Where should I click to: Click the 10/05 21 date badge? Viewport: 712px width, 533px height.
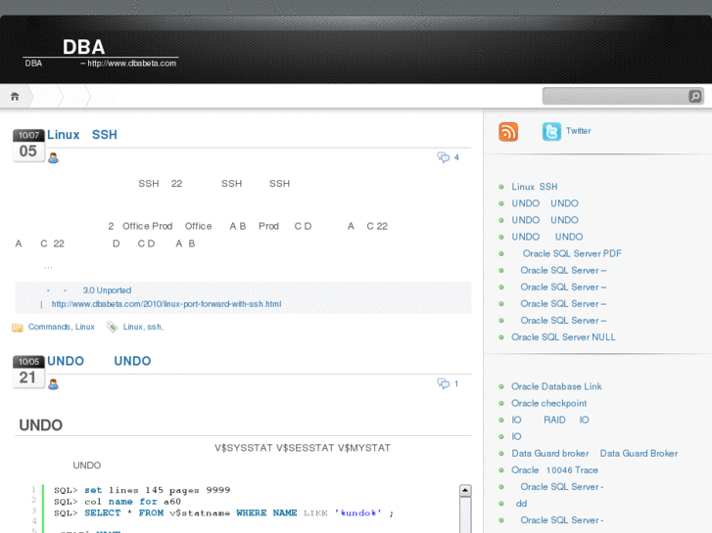click(x=28, y=372)
